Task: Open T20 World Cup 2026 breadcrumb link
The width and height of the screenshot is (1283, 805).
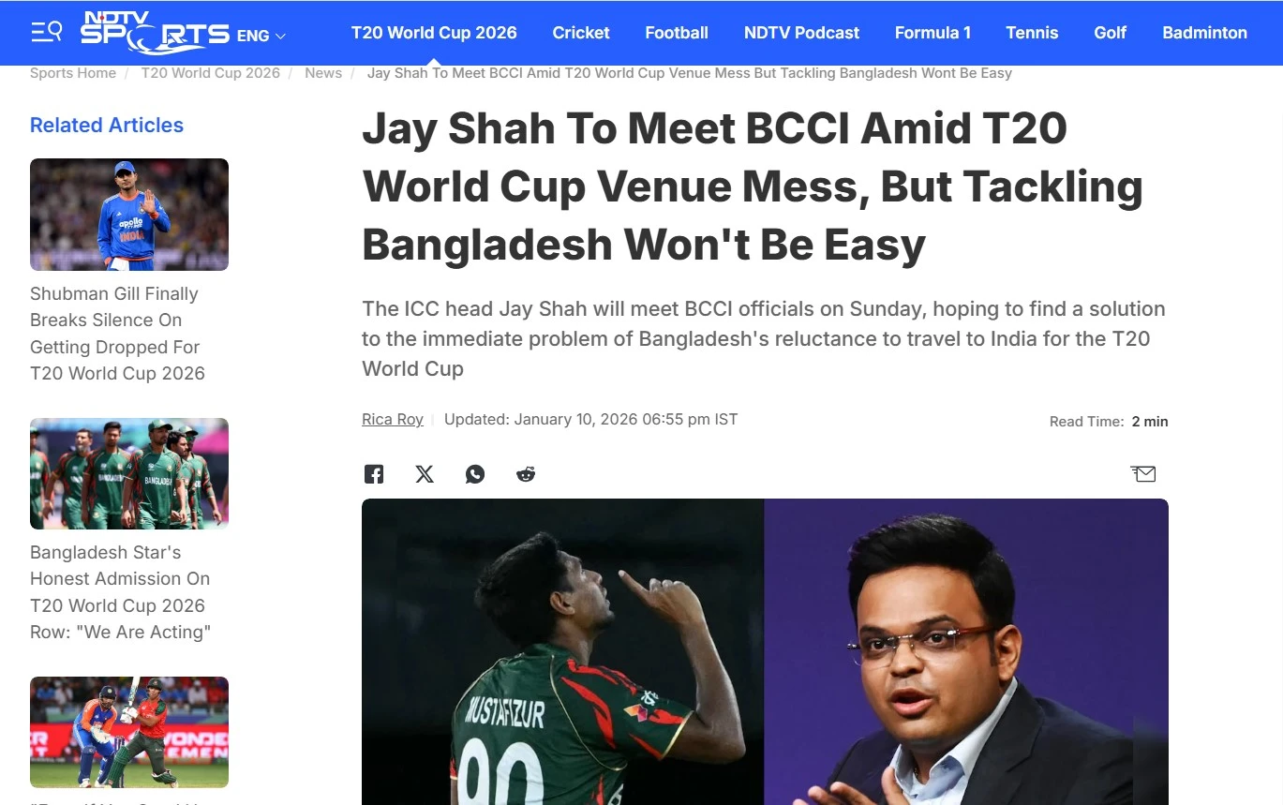Action: tap(211, 73)
